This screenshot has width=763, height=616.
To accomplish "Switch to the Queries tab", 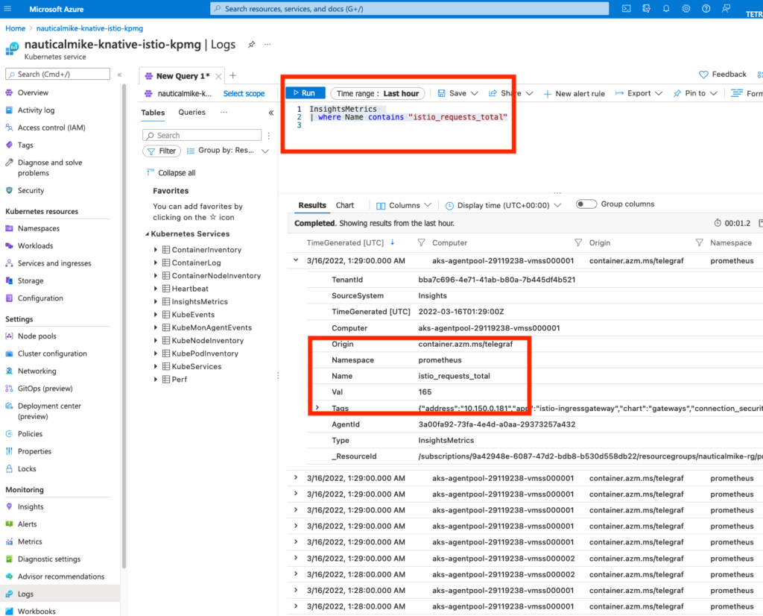I will tap(191, 112).
